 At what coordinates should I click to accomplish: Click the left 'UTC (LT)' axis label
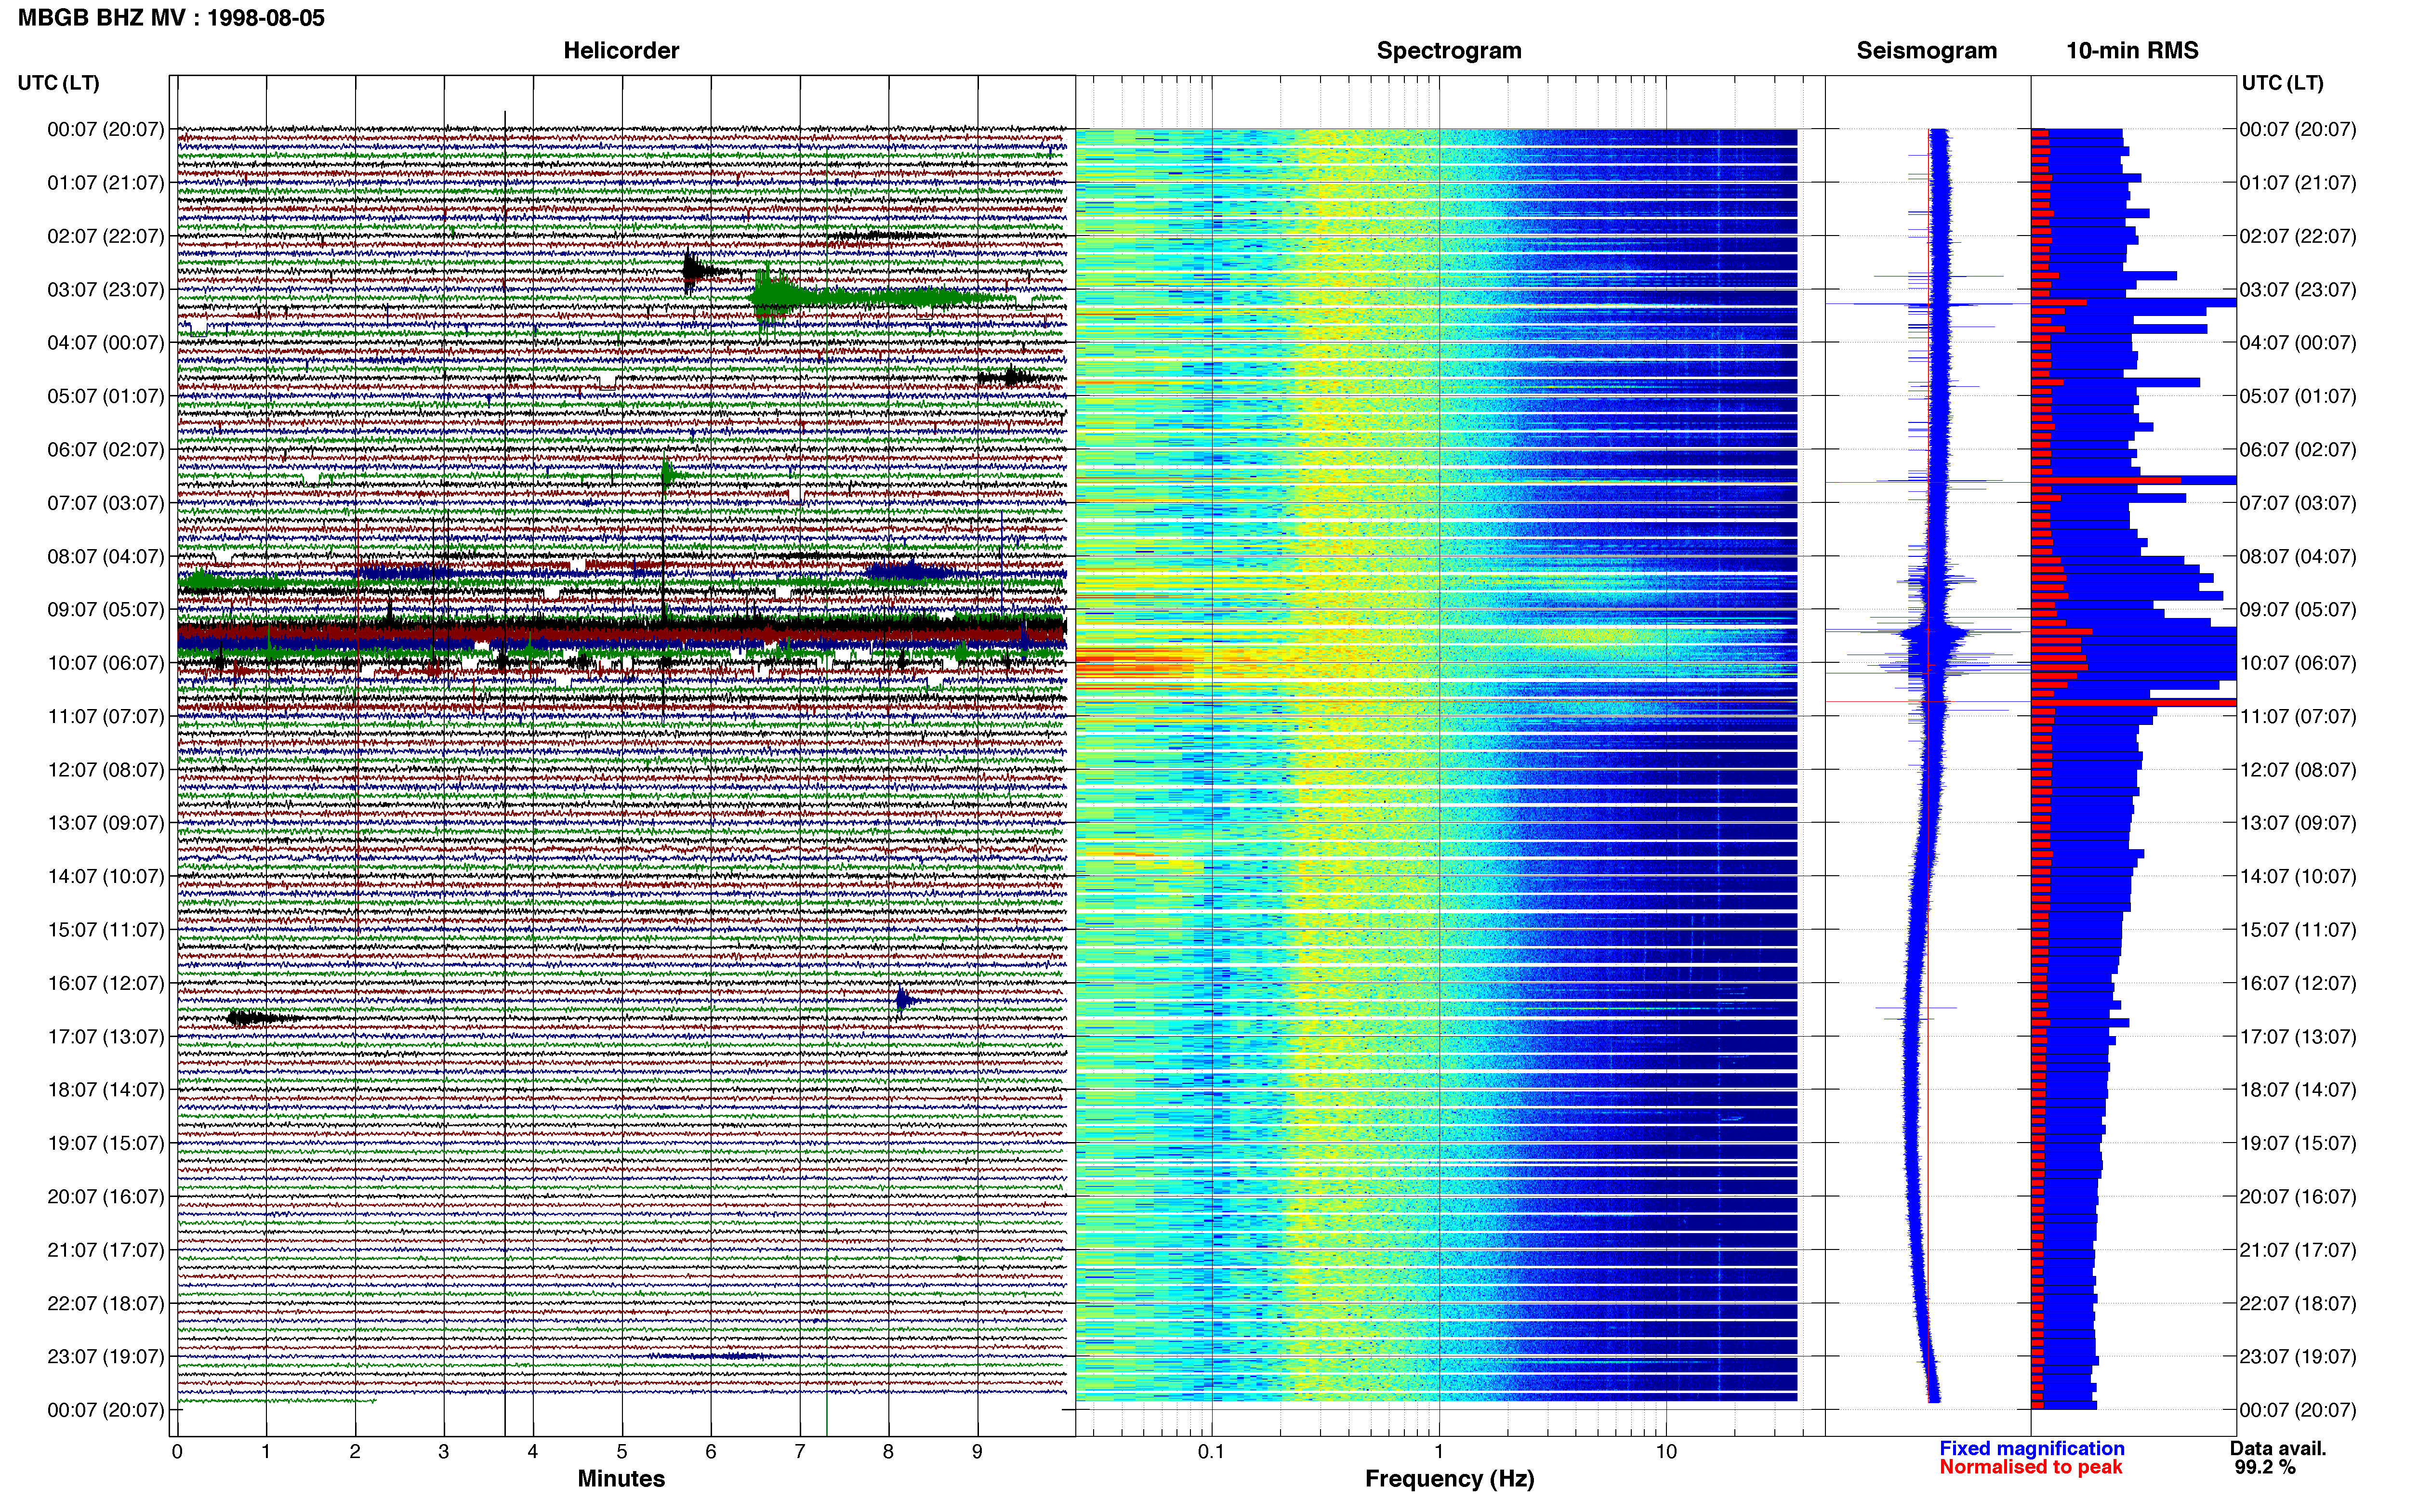click(58, 83)
